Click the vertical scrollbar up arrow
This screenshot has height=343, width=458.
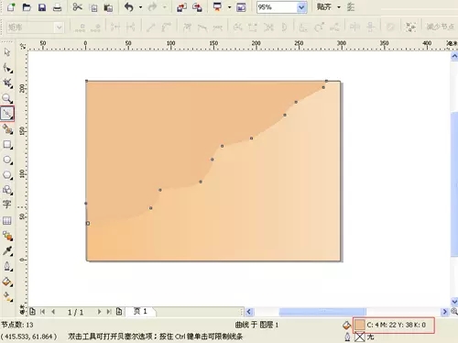(454, 56)
